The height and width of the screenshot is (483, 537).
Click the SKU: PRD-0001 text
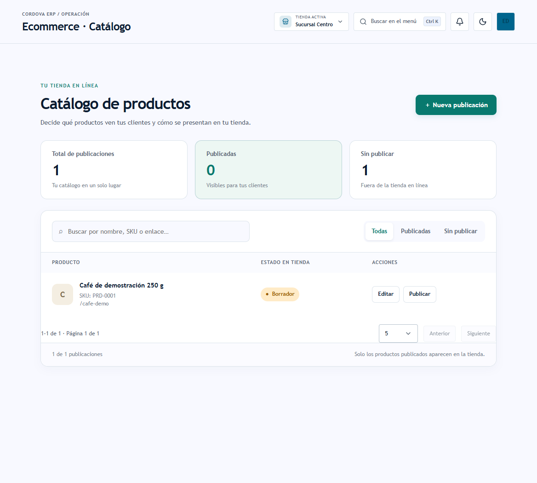(97, 296)
